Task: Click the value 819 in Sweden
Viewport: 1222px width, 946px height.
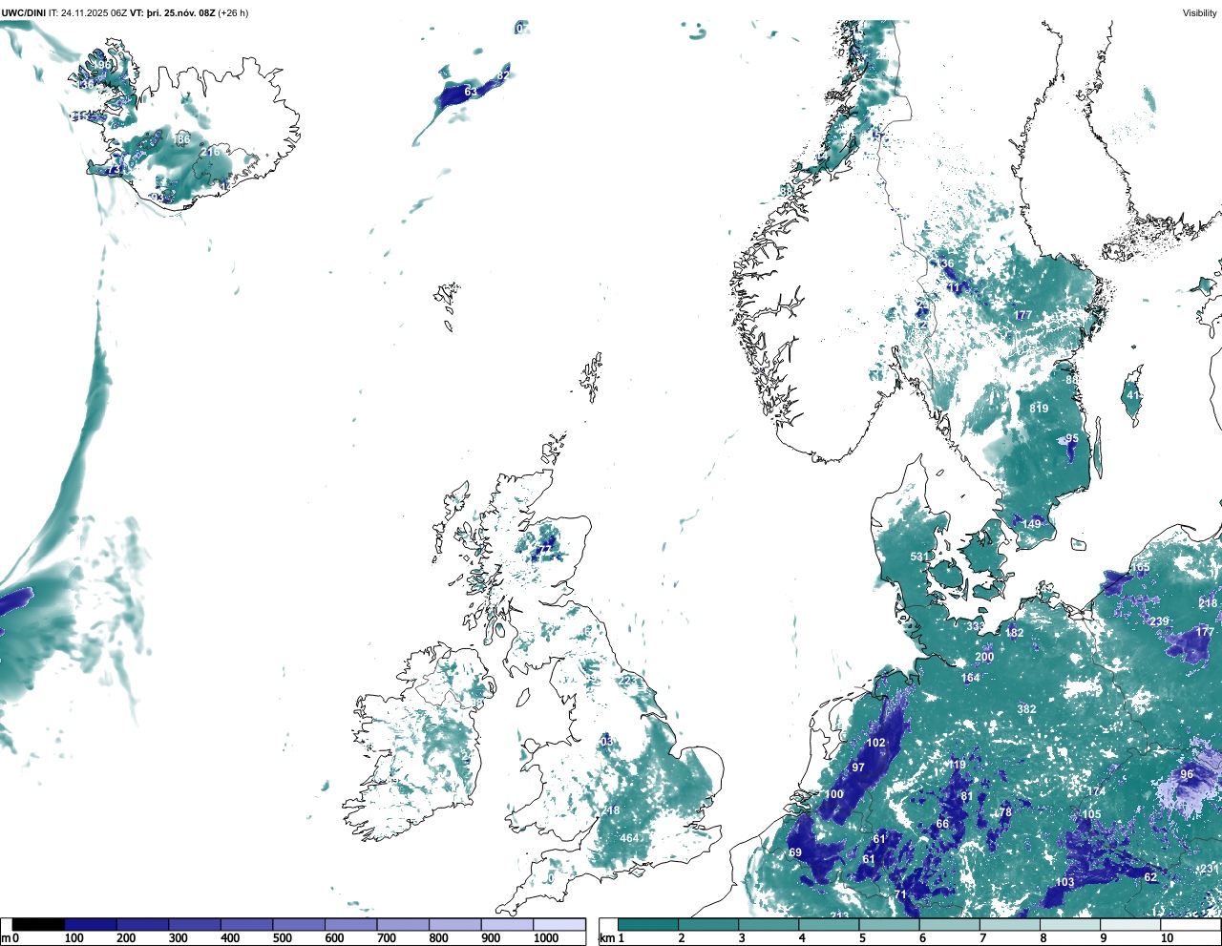Action: (1039, 409)
